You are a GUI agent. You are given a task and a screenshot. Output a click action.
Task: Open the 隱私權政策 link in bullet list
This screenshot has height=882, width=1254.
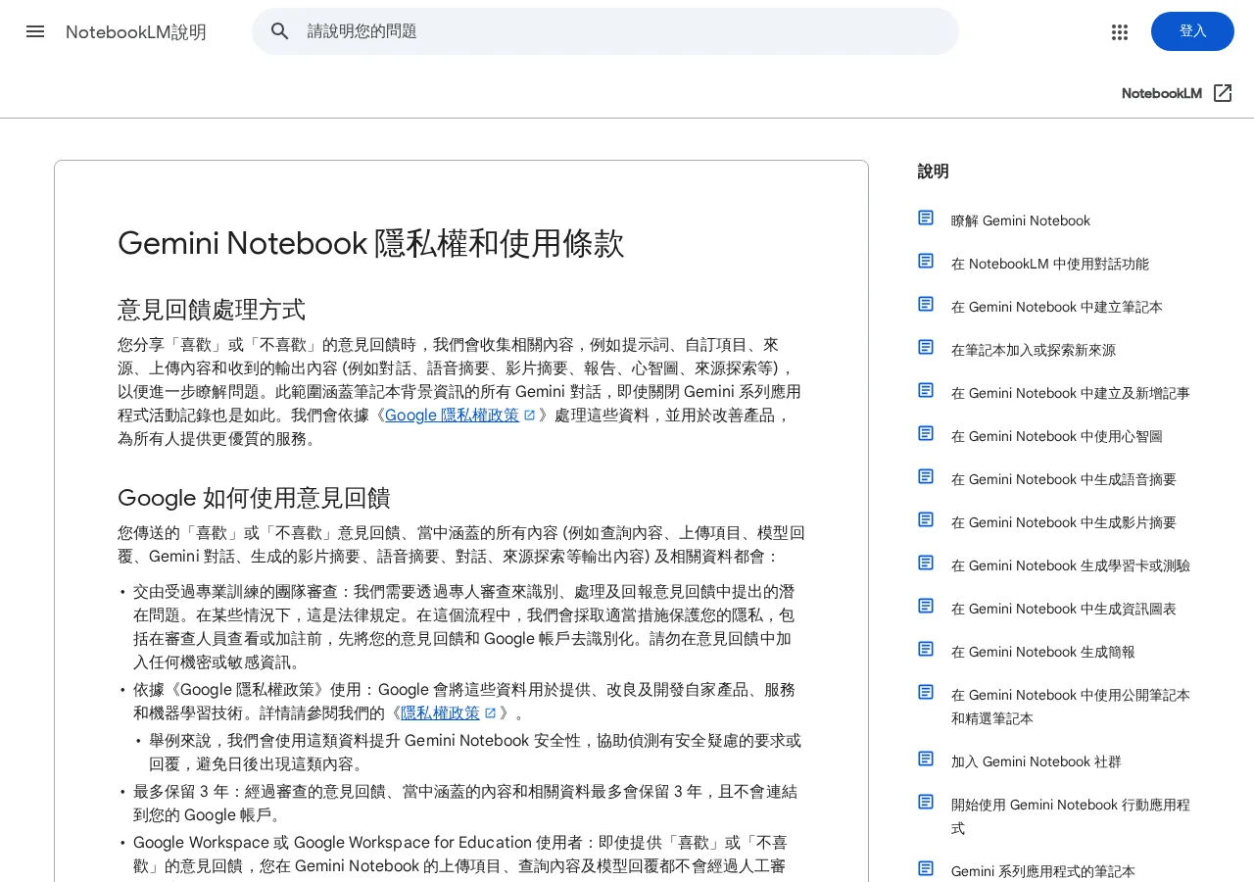441,713
